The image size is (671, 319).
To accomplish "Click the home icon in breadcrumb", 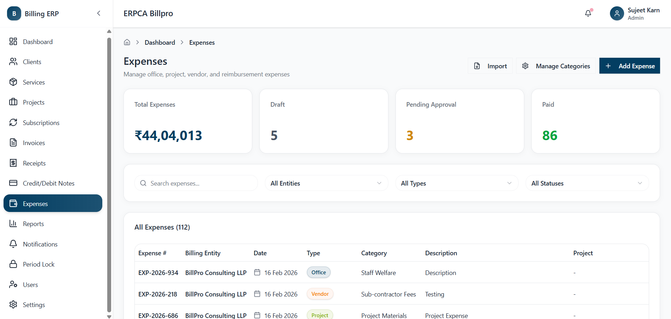I will (127, 42).
